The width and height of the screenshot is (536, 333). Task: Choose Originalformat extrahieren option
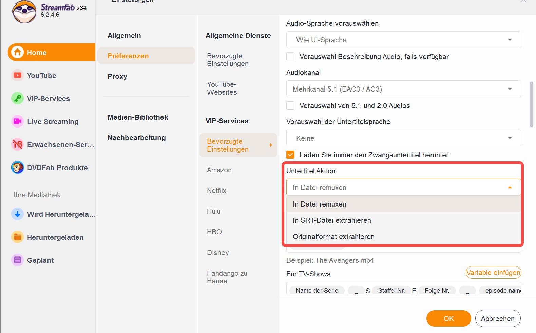404,236
